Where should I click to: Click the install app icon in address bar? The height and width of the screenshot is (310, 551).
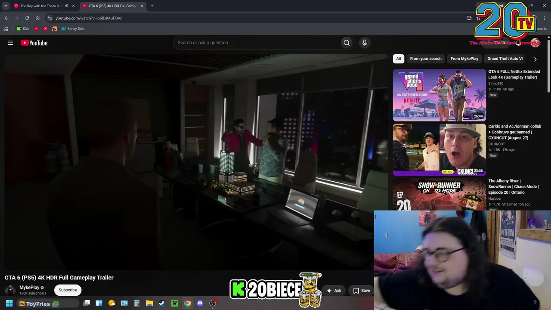pos(469,18)
